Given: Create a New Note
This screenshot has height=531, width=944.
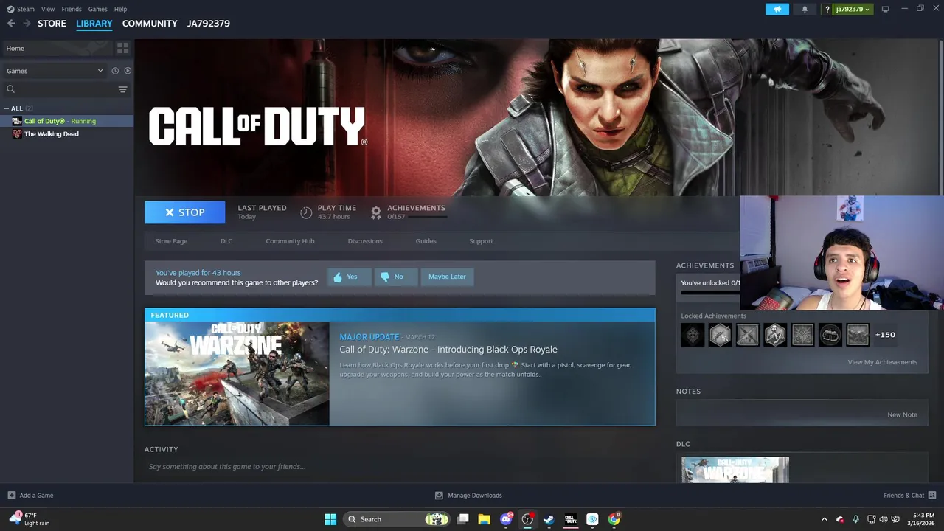Looking at the screenshot, I should (902, 414).
